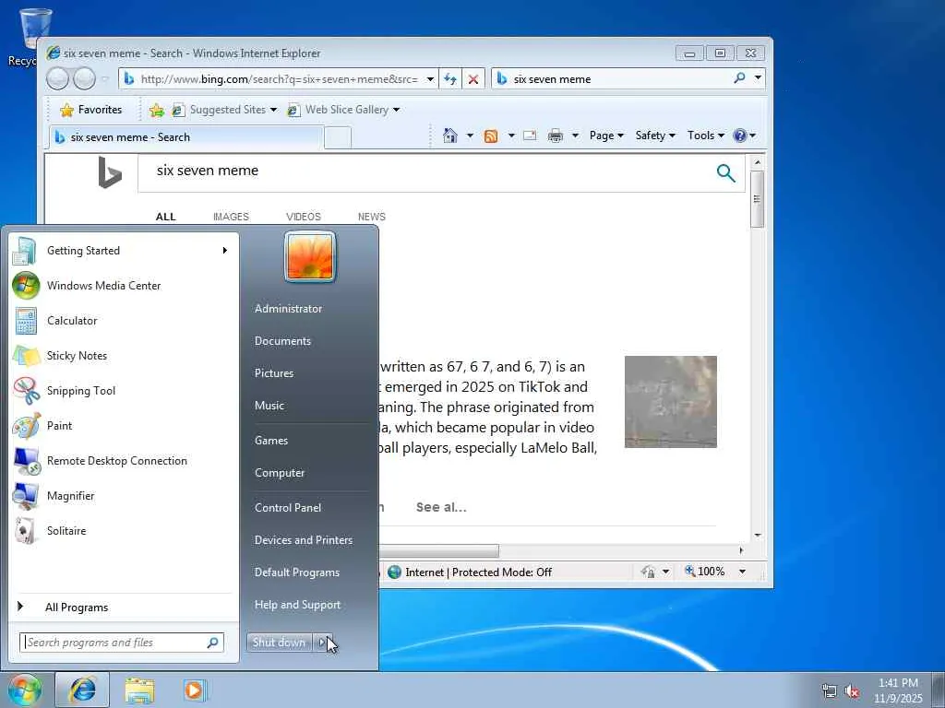Open Help and Support
The width and height of the screenshot is (945, 708).
(298, 605)
